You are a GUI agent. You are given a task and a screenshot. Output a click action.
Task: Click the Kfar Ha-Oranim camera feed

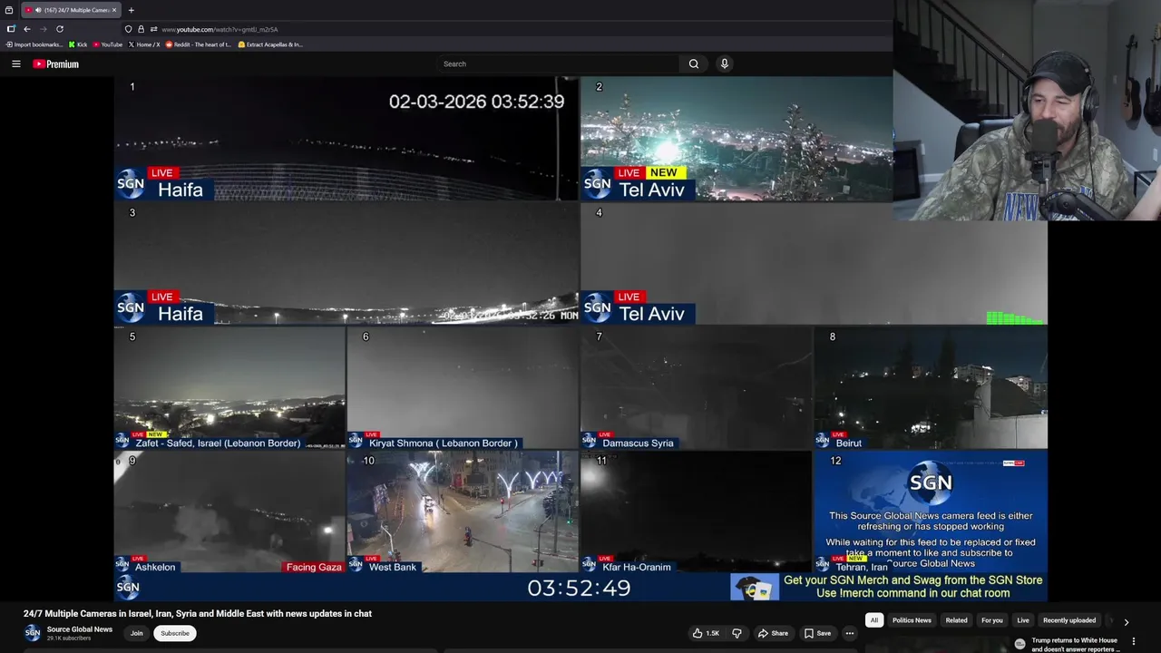click(x=696, y=512)
